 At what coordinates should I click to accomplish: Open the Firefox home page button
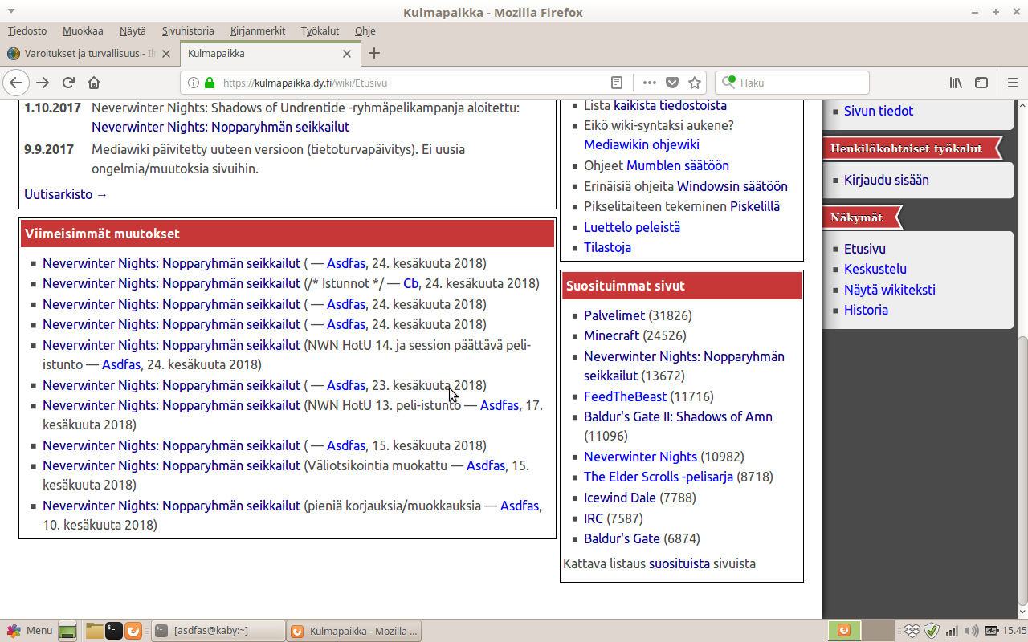coord(94,83)
